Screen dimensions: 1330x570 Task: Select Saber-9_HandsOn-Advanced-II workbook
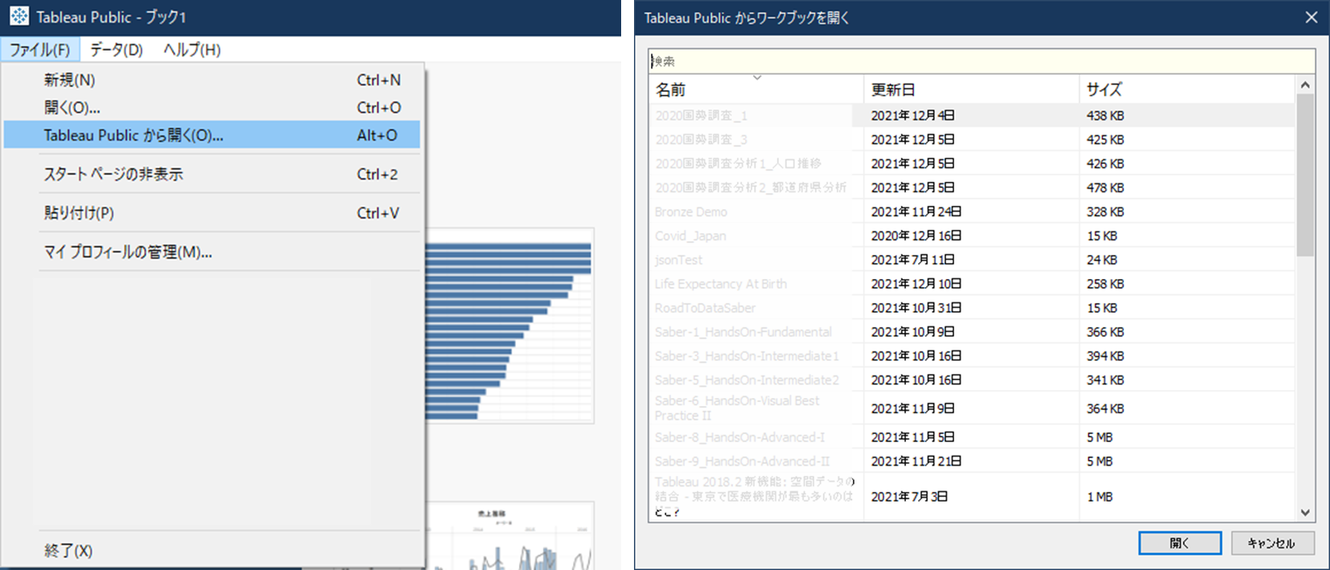(x=971, y=461)
